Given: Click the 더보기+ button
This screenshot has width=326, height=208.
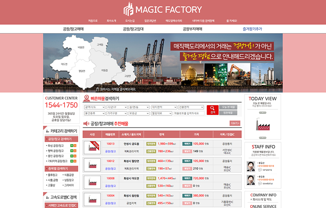Looking at the screenshot, I should click(235, 123).
